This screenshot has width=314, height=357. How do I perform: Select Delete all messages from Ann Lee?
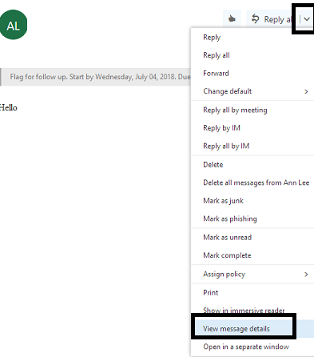[x=252, y=183]
